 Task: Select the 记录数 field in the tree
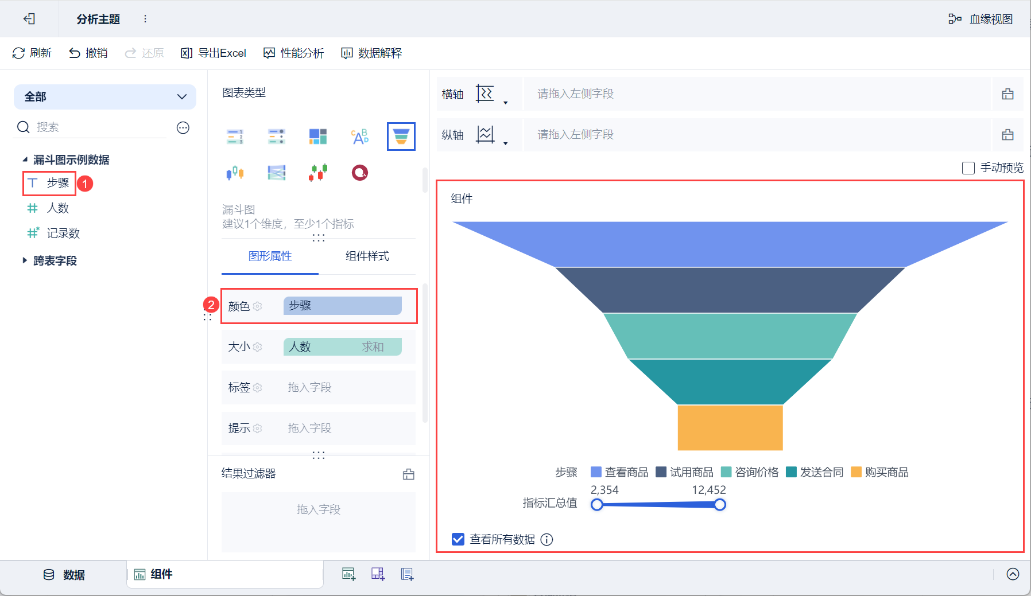[63, 233]
